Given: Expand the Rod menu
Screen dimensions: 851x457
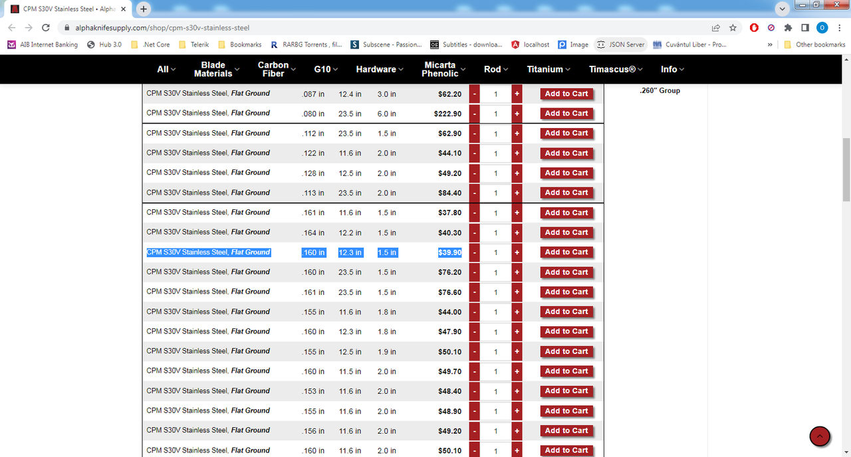Looking at the screenshot, I should 496,69.
